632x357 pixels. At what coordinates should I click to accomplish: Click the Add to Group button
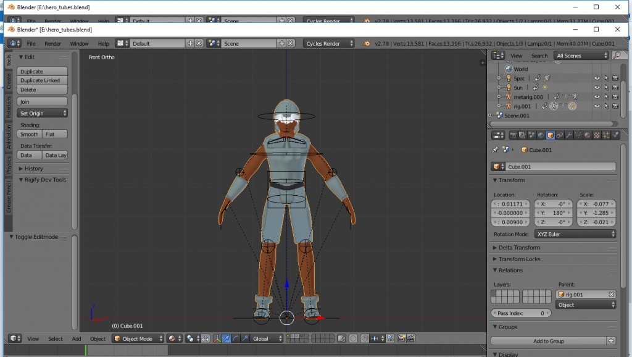point(549,340)
